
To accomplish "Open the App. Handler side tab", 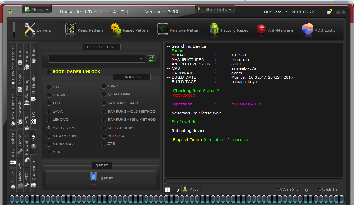I will click(13, 110).
